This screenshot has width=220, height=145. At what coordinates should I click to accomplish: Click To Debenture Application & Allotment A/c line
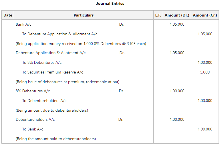click(x=60, y=34)
